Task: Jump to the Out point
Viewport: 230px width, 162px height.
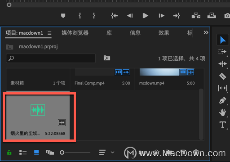Action: (x=177, y=16)
